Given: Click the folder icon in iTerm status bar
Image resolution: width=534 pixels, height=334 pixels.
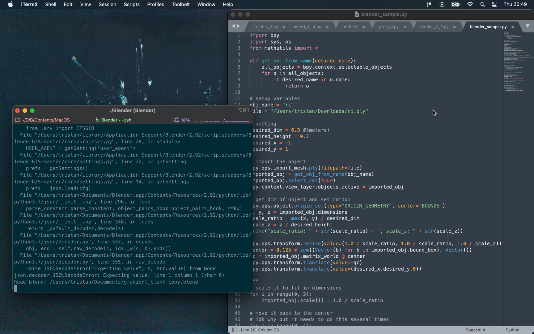Looking at the screenshot, I should tap(18, 120).
